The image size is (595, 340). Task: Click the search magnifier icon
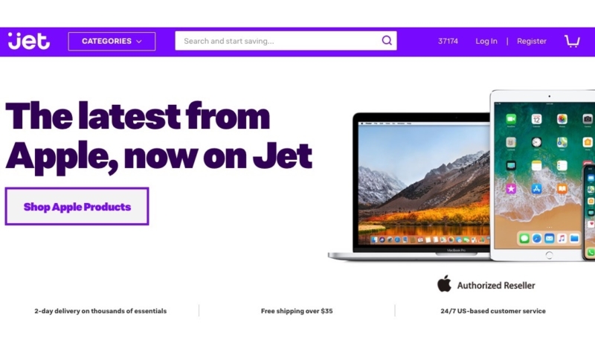tap(387, 40)
